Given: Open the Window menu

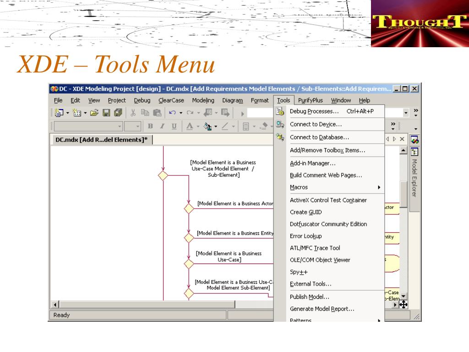Looking at the screenshot, I should coord(341,100).
